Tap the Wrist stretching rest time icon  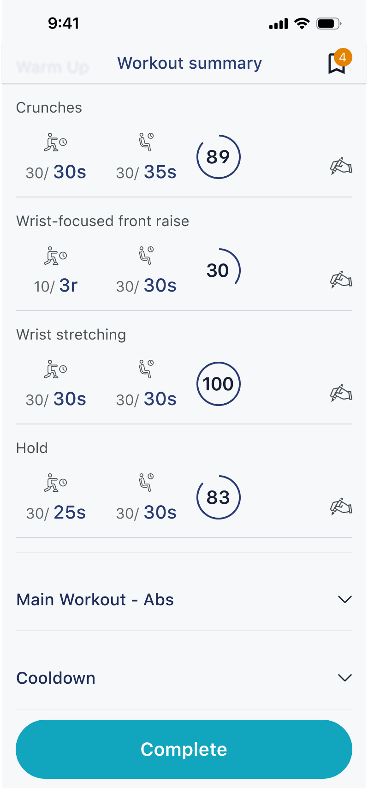(146, 369)
